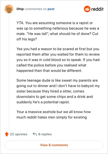Click the orange Reddit Snoo logo
The height and width of the screenshot is (154, 108).
[87, 9]
